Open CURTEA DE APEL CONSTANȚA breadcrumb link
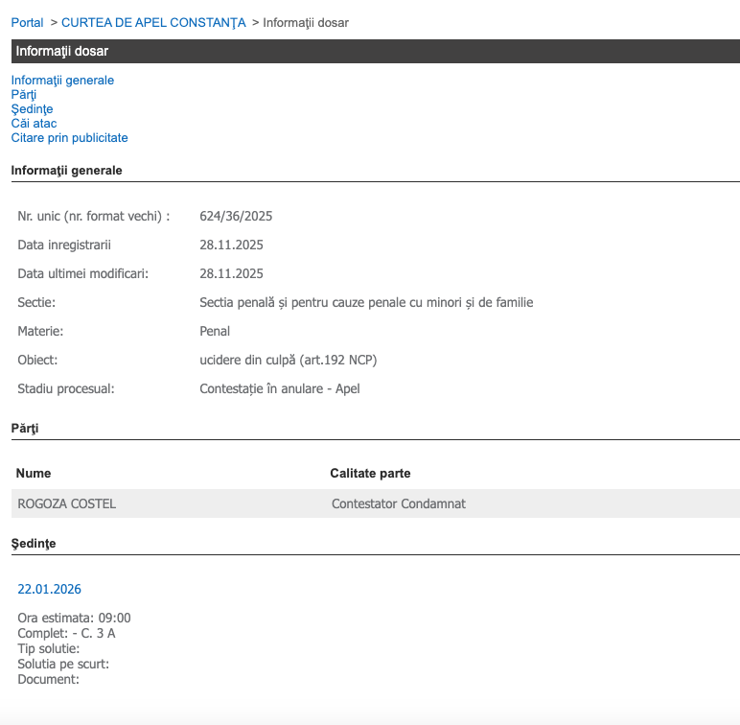This screenshot has width=740, height=725. coord(153,22)
